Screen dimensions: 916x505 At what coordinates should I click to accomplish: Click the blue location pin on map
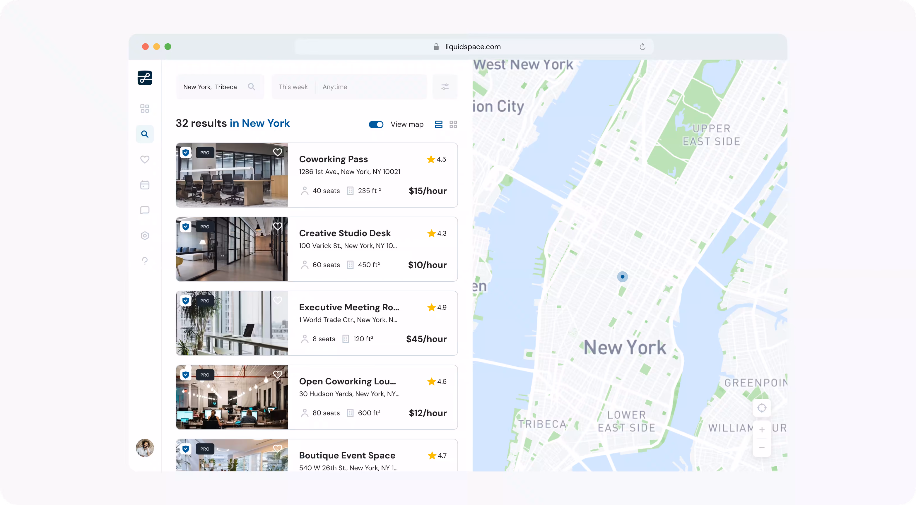click(622, 276)
